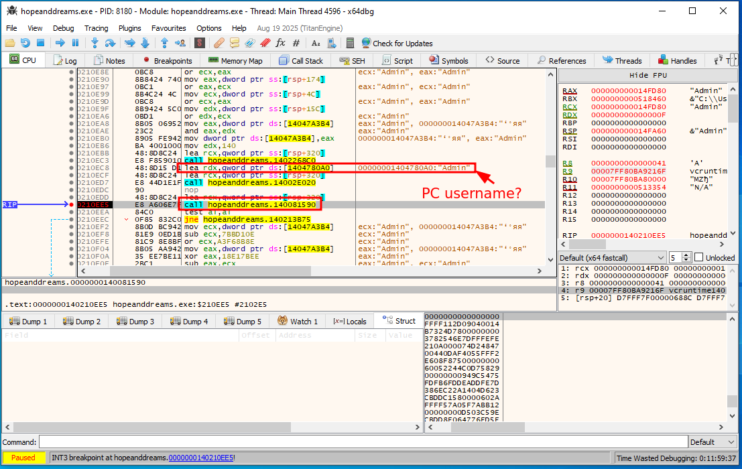
Task: Click the Step Into toolbar icon
Action: (x=95, y=43)
